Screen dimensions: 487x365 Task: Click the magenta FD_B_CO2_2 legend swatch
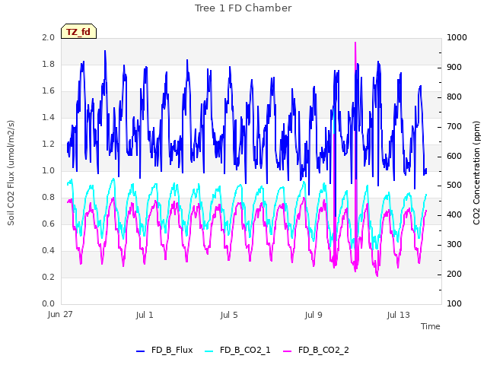point(288,351)
